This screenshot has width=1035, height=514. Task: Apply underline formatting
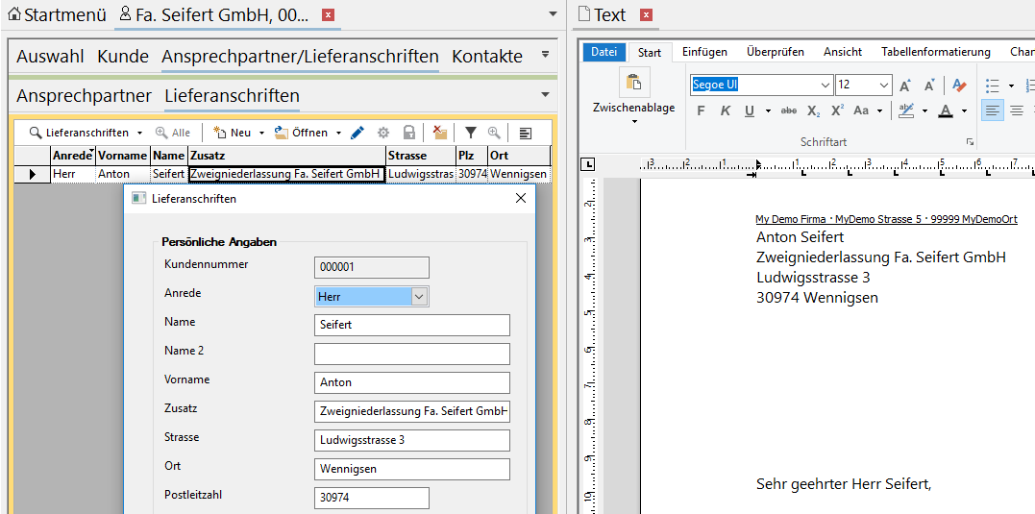point(750,110)
